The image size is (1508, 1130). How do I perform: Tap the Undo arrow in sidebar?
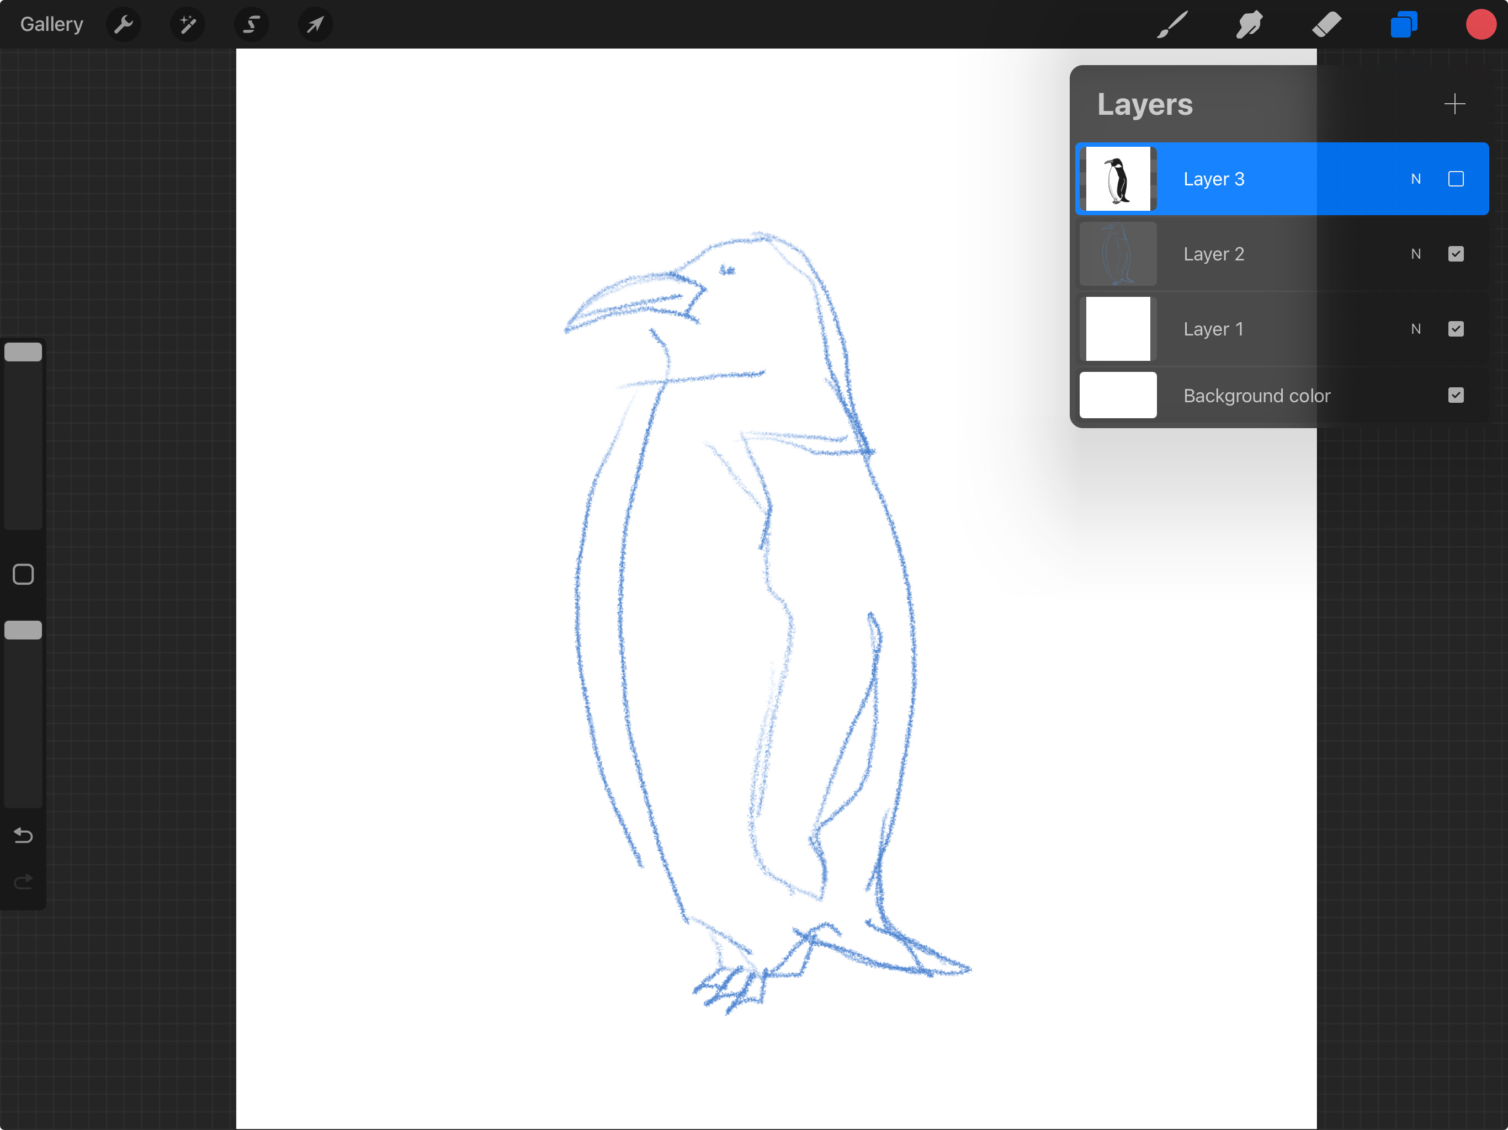[23, 835]
